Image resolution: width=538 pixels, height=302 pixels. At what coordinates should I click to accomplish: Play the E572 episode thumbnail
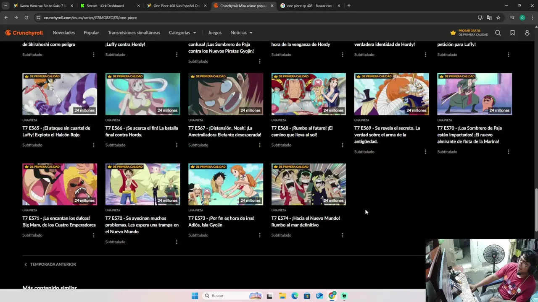pos(142,184)
